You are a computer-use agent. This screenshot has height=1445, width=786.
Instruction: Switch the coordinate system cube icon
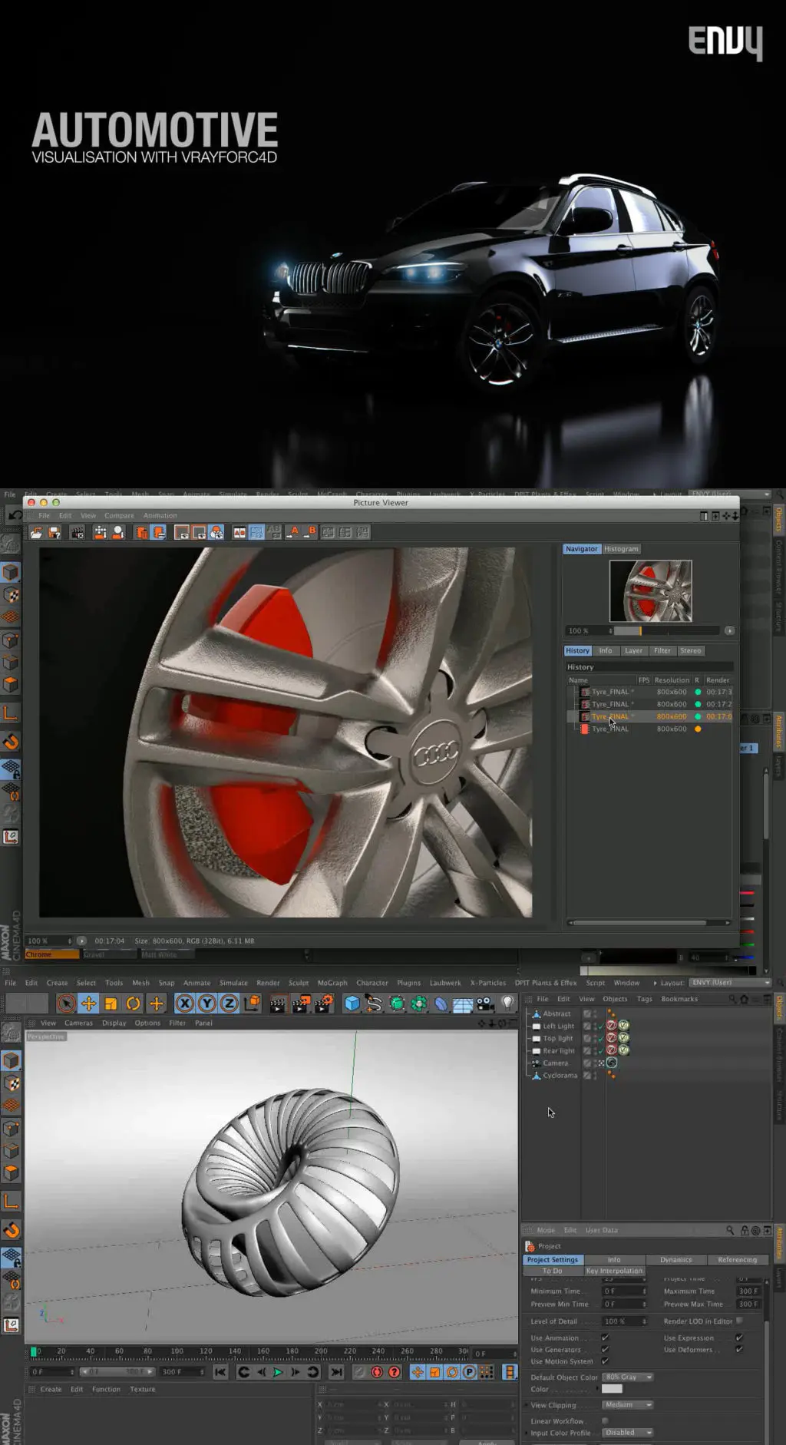[252, 1004]
